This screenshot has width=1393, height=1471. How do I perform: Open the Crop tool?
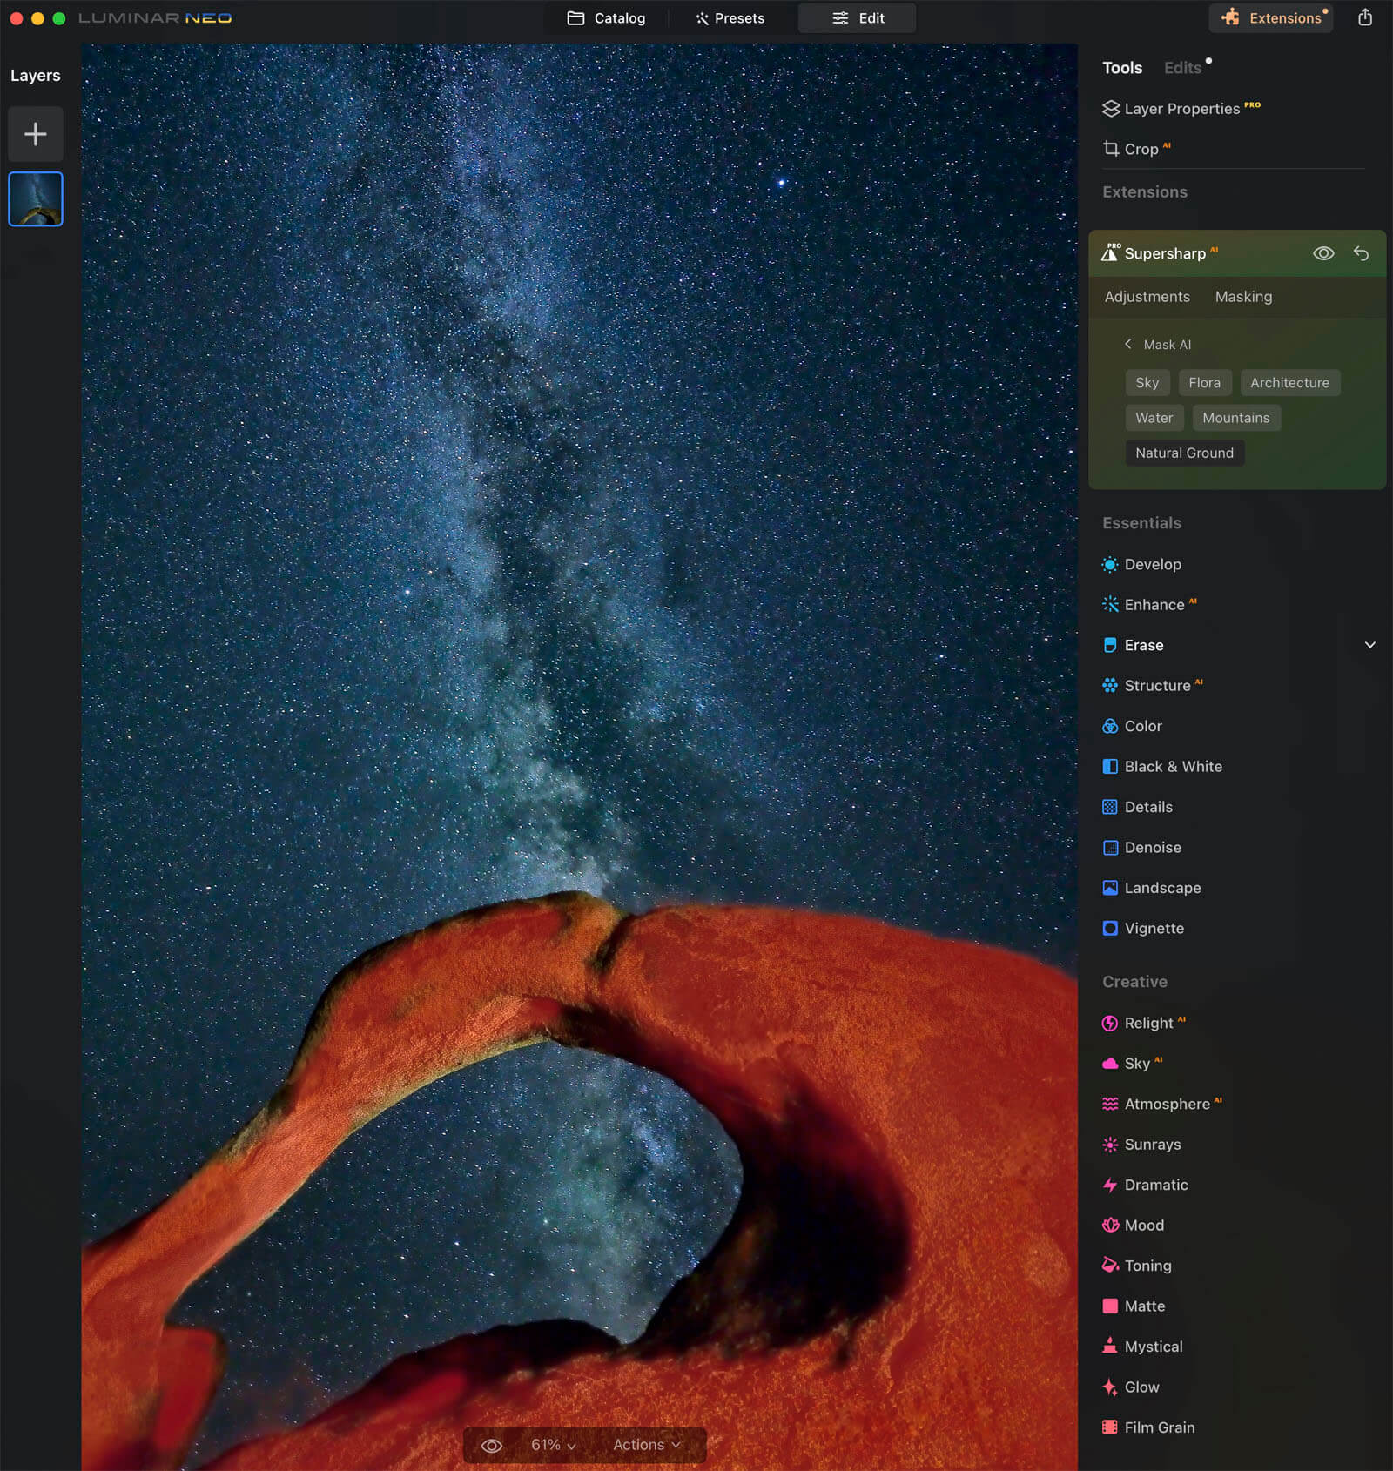[x=1140, y=149]
